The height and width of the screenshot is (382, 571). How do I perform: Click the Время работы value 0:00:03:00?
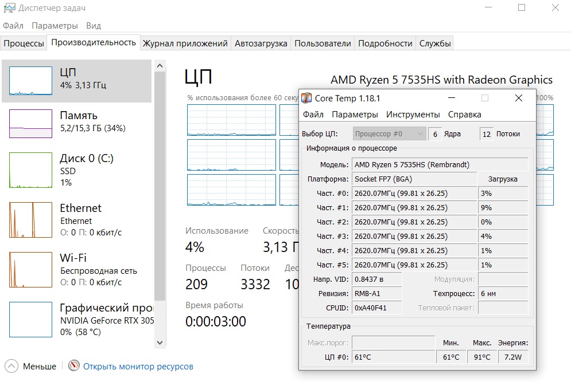(216, 321)
